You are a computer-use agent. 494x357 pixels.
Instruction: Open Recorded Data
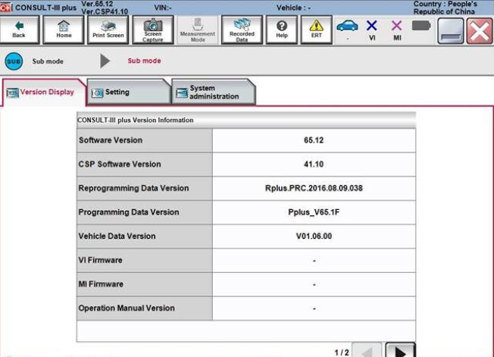coord(242,30)
